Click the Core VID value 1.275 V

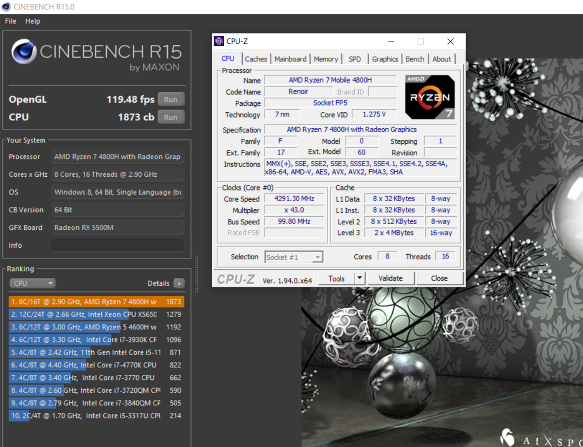pos(374,114)
